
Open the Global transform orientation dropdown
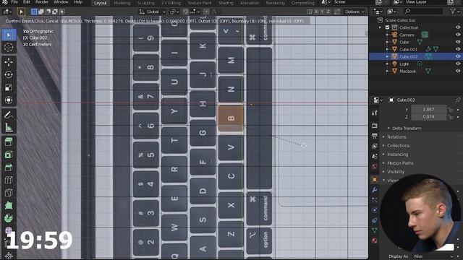pyautogui.click(x=153, y=12)
